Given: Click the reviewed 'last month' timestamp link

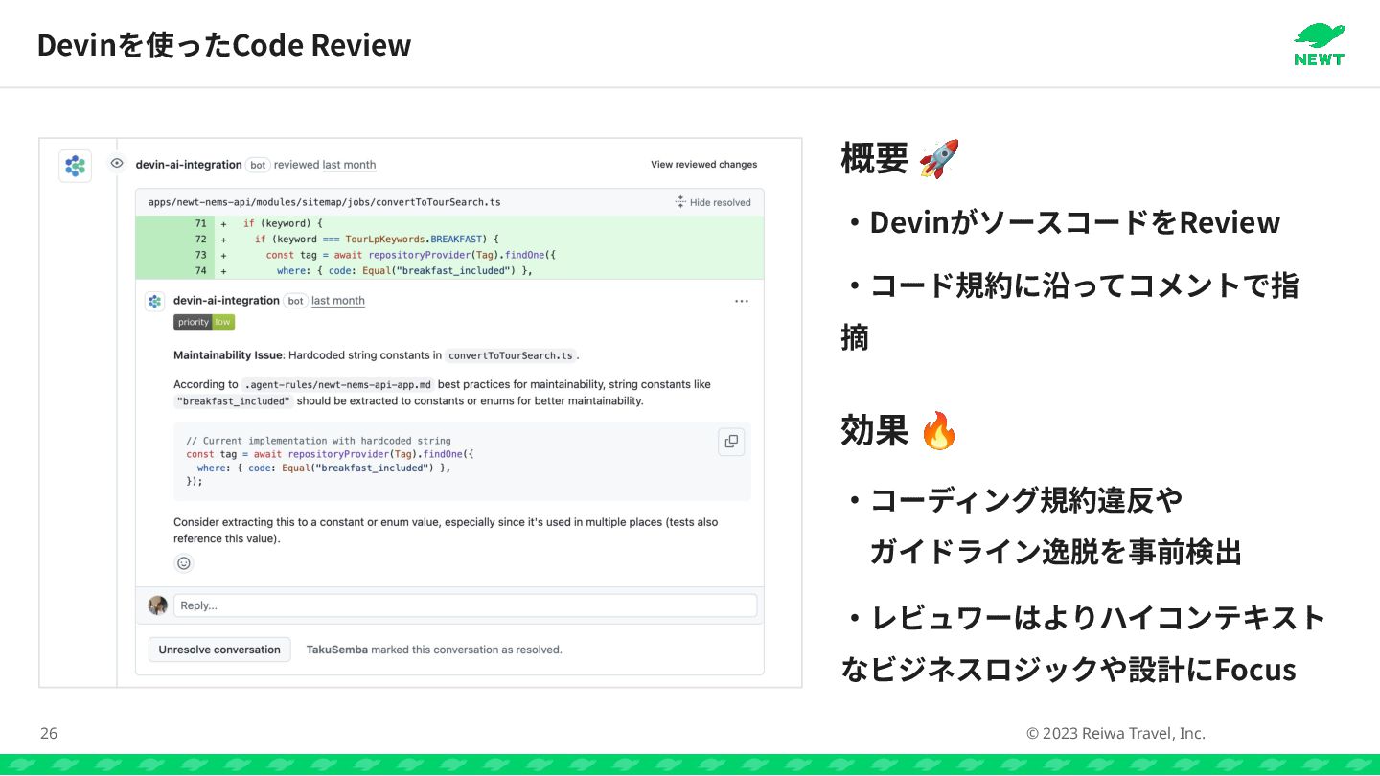Looking at the screenshot, I should point(349,165).
